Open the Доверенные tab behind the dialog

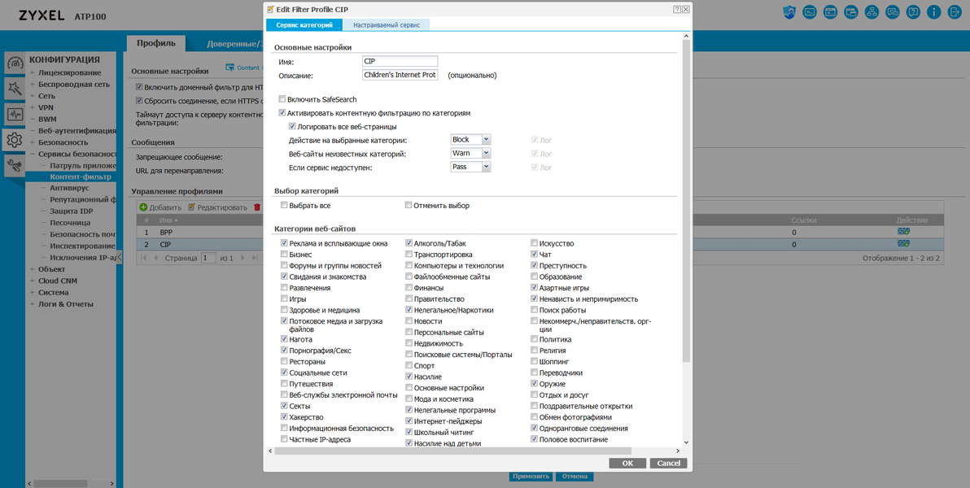pyautogui.click(x=235, y=43)
